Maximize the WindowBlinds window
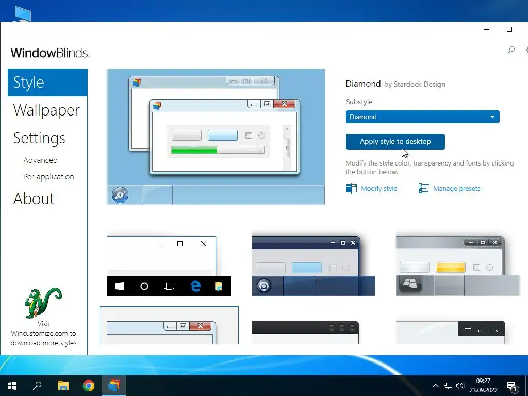Screen dimensions: 528x396 point(509,29)
